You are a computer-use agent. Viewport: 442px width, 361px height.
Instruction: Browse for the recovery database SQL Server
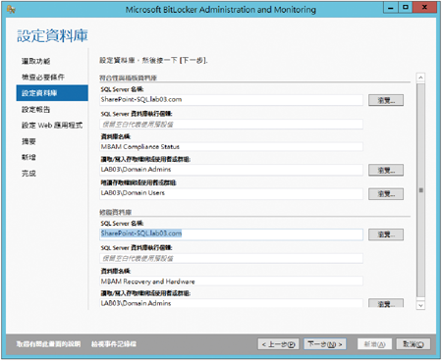pyautogui.click(x=386, y=234)
